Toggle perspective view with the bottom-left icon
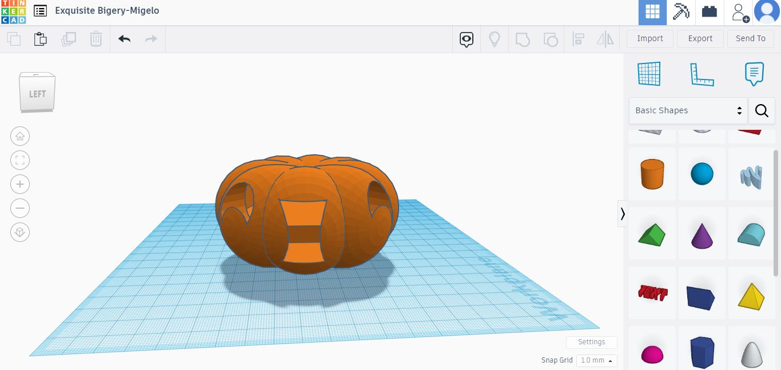The image size is (781, 370). [20, 232]
